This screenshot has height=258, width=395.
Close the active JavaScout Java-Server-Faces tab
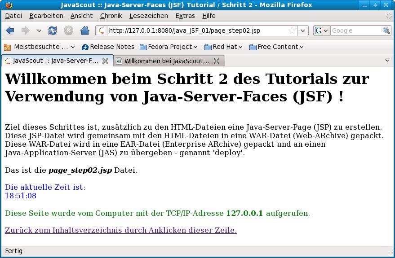[x=105, y=61]
